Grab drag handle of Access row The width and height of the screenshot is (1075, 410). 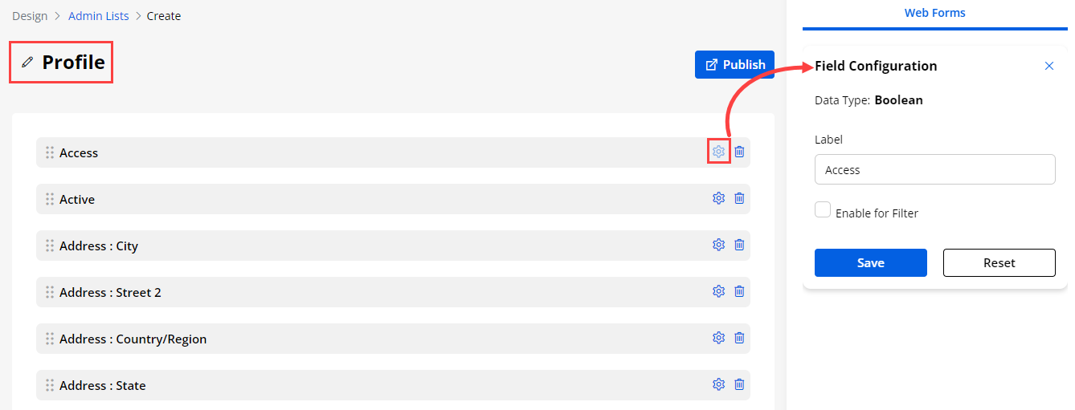[49, 152]
